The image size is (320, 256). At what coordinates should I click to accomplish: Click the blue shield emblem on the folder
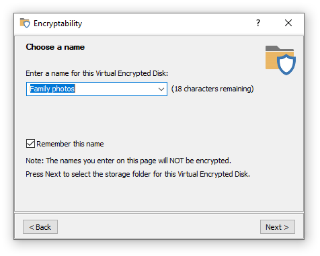click(286, 65)
